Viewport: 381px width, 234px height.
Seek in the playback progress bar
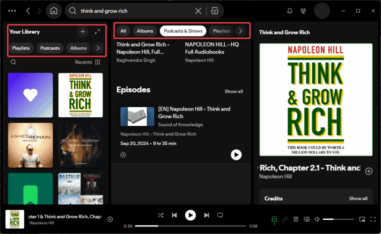190,226
